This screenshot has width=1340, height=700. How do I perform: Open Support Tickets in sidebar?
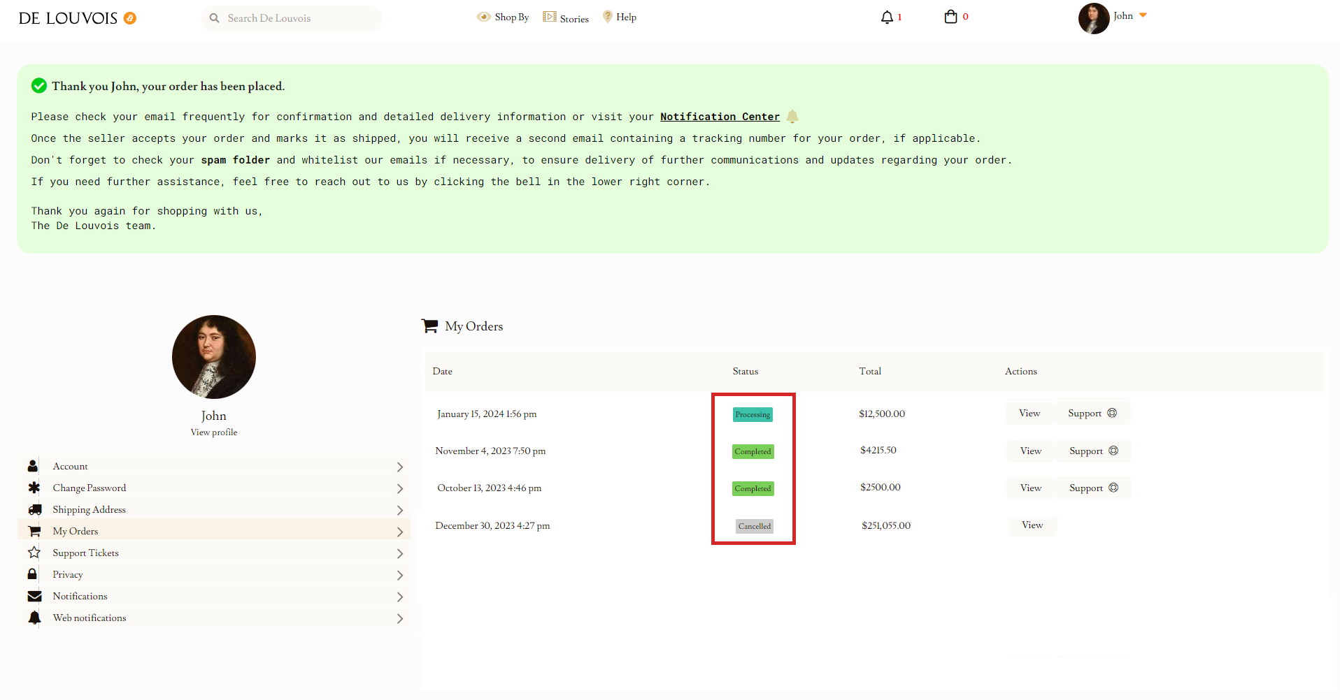[85, 553]
